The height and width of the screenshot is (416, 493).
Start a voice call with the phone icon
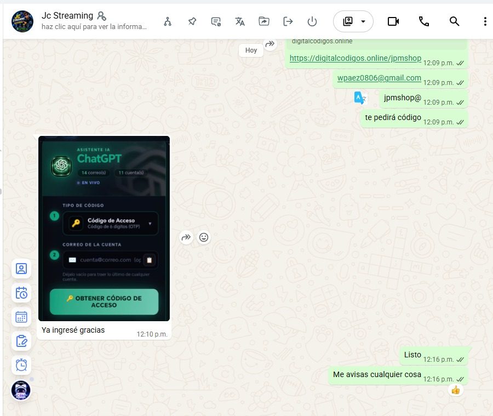pyautogui.click(x=423, y=21)
